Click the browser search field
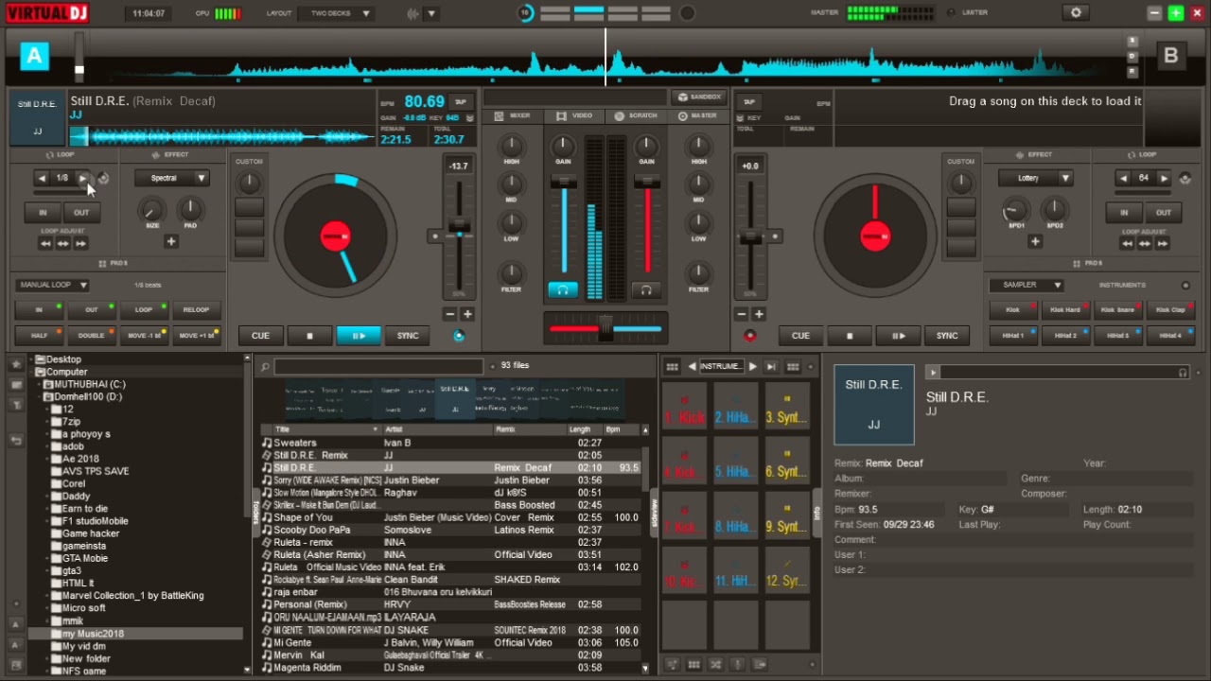The width and height of the screenshot is (1211, 681). tap(378, 366)
